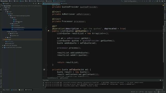Image resolution: width=166 pixels, height=93 pixels.
Task: Click the intention light bulb in gutter
Action: point(49,31)
